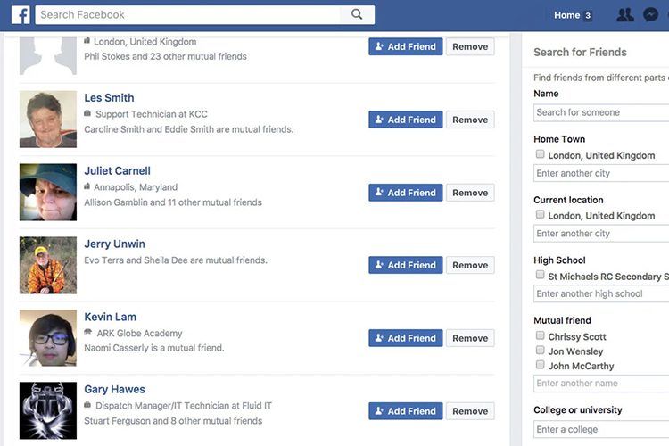Click Gary Hawes's profile picture
The width and height of the screenshot is (669, 446).
pos(48,410)
